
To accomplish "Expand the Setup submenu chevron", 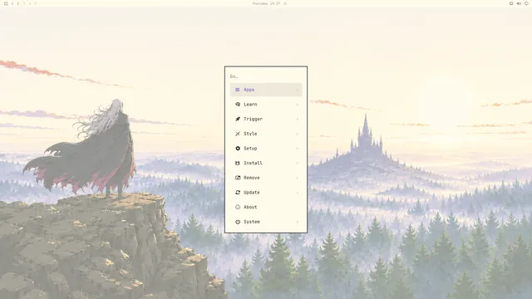I will tap(298, 149).
